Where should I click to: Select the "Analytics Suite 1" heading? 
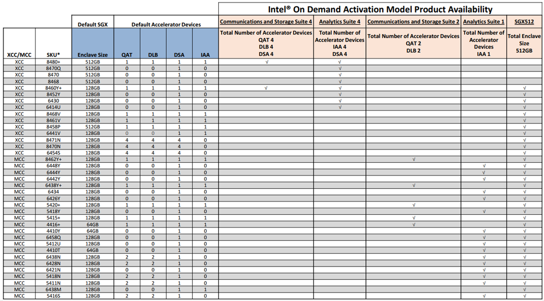pyautogui.click(x=484, y=22)
